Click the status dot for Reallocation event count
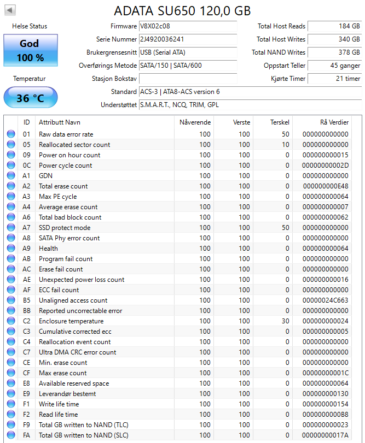The image size is (365, 443). 11,341
